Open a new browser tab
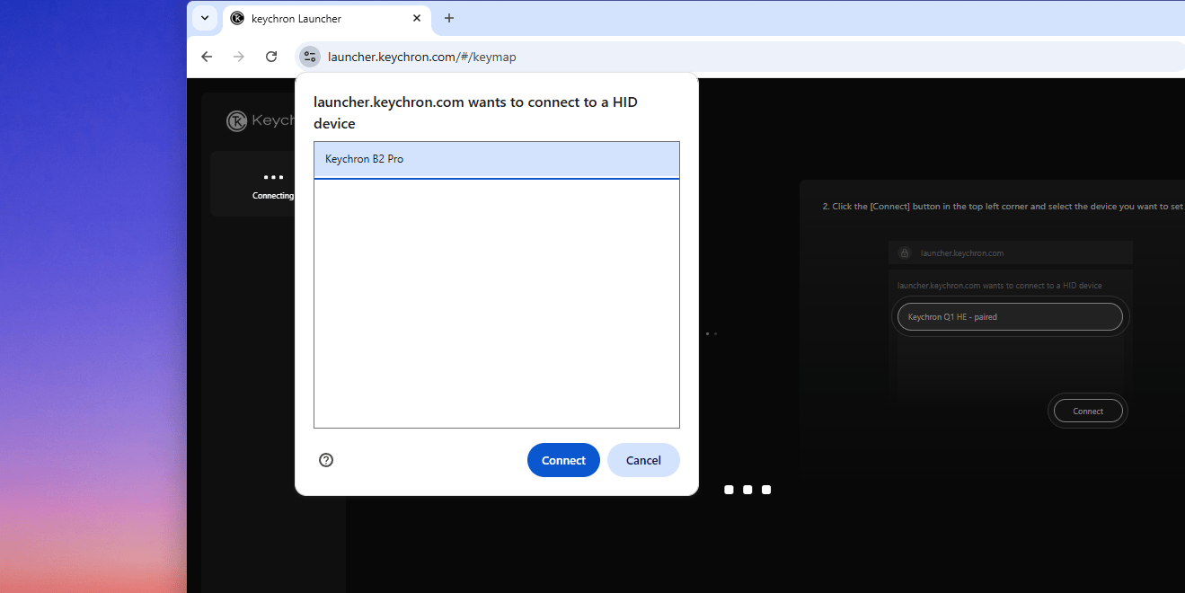This screenshot has width=1185, height=593. click(x=449, y=18)
